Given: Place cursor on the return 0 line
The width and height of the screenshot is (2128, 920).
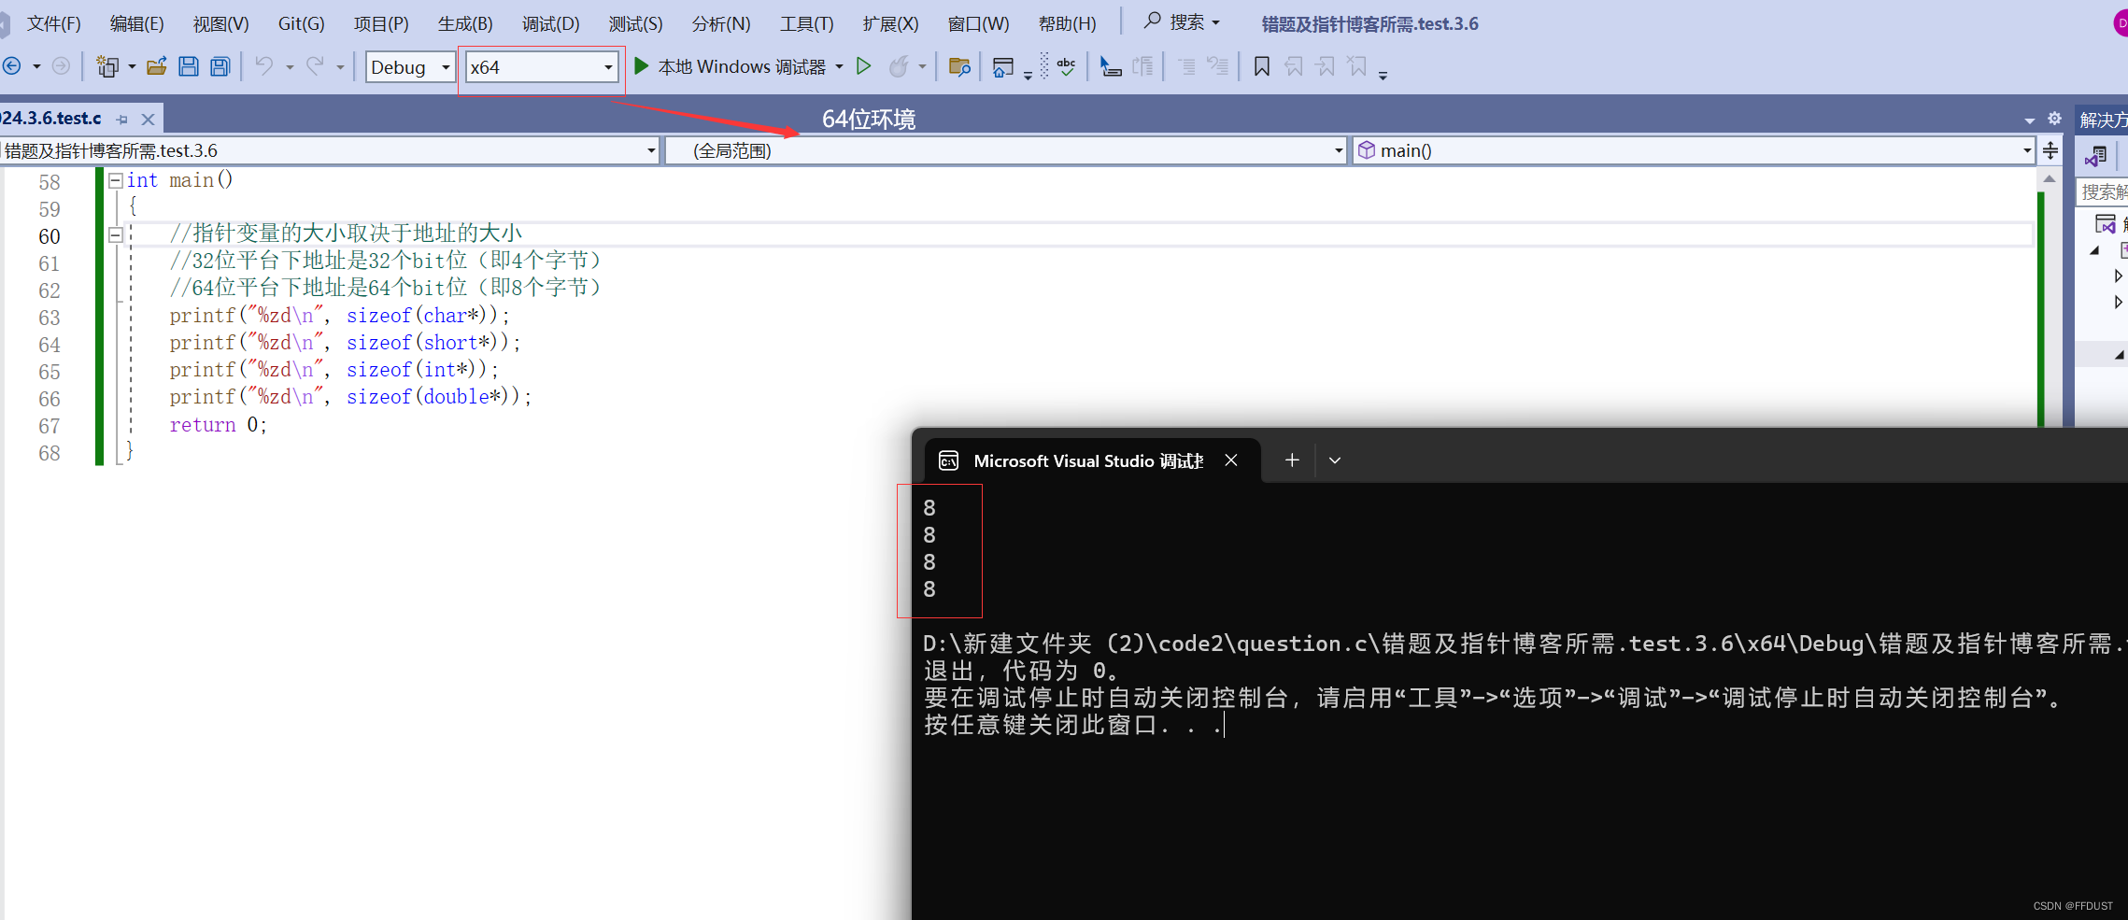Looking at the screenshot, I should point(218,425).
